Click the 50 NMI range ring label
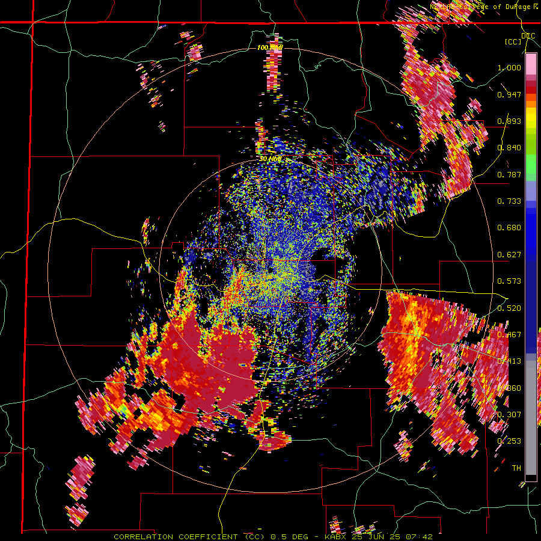The width and height of the screenshot is (541, 541). pyautogui.click(x=270, y=159)
